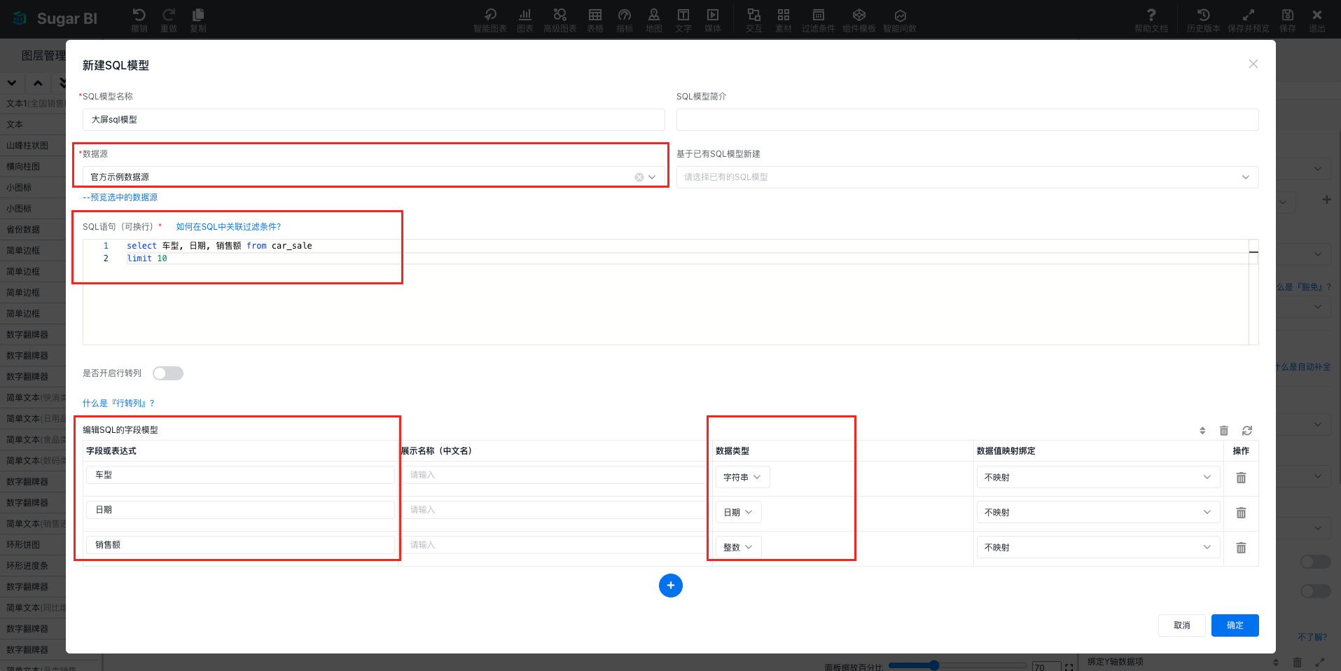
Task: Open the 数据源 dropdown
Action: 374,177
